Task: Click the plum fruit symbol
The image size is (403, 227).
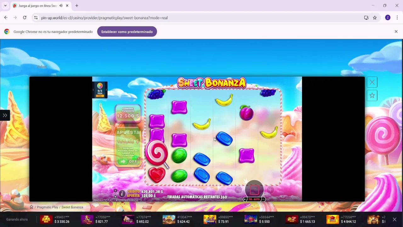Action: tap(247, 113)
